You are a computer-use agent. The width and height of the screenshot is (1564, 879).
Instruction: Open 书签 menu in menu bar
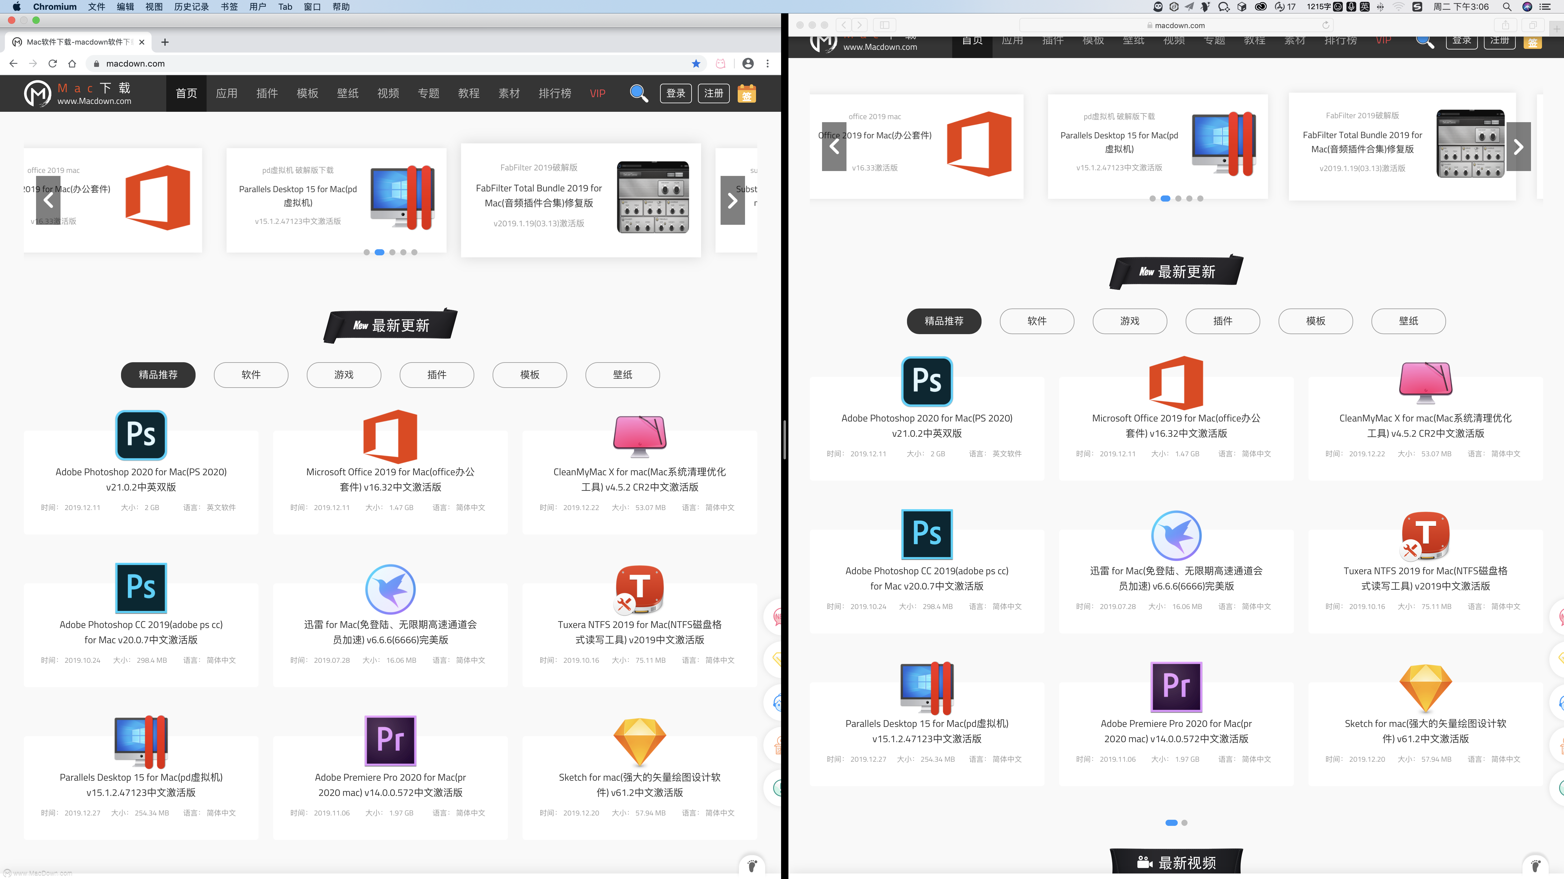[x=229, y=7]
